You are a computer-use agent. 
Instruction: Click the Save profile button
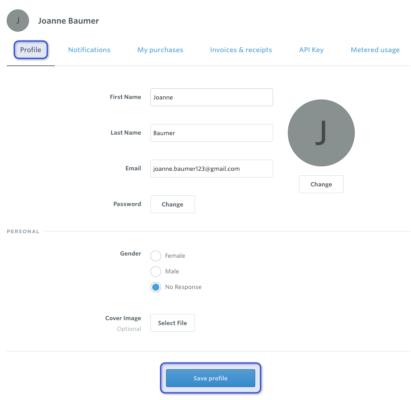[211, 378]
